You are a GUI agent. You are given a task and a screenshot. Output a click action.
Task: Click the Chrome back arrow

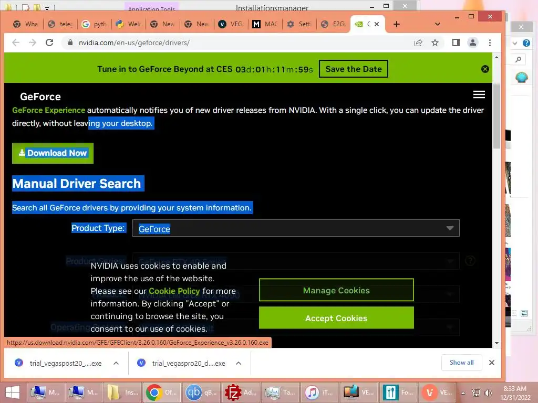[x=16, y=43]
